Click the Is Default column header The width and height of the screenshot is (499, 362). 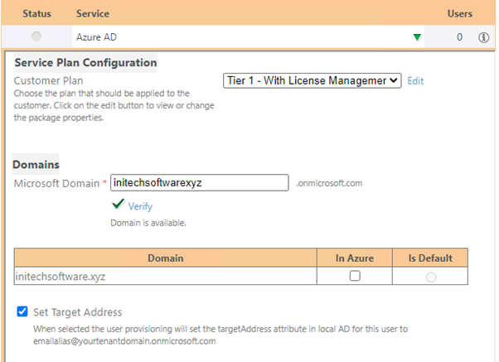pyautogui.click(x=430, y=258)
